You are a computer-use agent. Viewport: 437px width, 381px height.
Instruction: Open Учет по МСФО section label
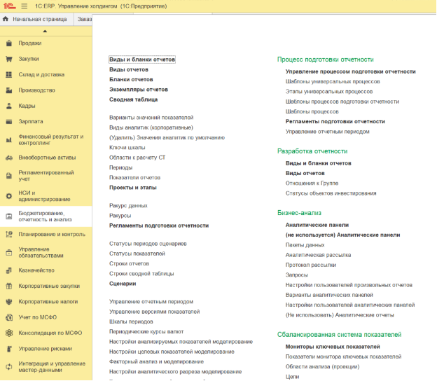[x=38, y=317]
